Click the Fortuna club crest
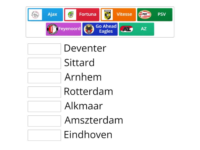Screen dimensions: 200x150 (x=71, y=14)
